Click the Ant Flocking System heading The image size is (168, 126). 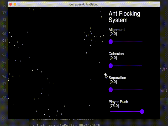[x=124, y=17]
